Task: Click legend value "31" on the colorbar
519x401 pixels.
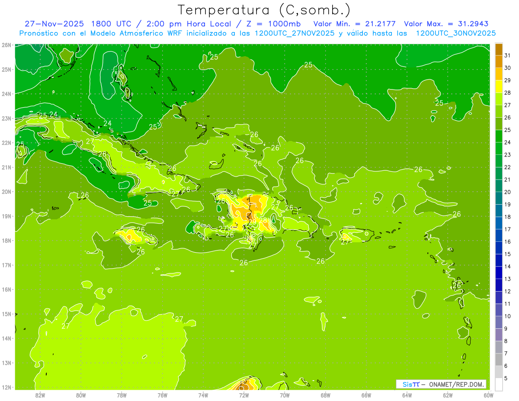Action: pyautogui.click(x=508, y=55)
